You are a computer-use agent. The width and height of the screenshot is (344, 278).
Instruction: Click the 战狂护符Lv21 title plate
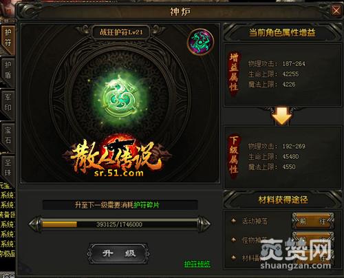click(121, 32)
